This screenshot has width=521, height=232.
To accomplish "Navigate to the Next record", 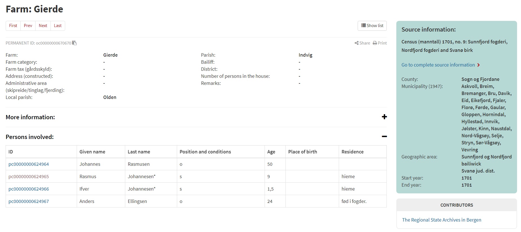I will pyautogui.click(x=43, y=26).
